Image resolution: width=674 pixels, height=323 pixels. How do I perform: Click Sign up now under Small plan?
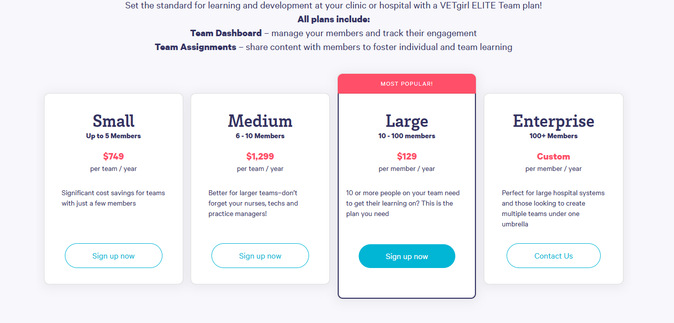coord(113,256)
